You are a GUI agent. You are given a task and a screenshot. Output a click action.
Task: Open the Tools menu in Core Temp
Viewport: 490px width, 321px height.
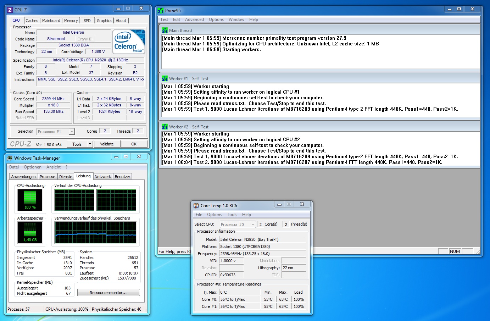tap(232, 215)
